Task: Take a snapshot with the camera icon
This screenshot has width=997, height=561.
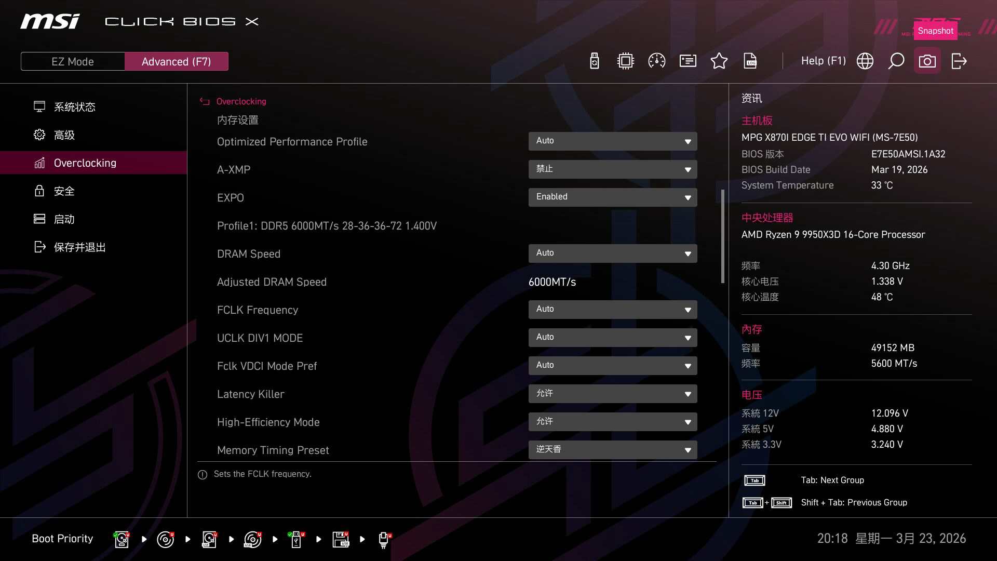Action: [927, 61]
